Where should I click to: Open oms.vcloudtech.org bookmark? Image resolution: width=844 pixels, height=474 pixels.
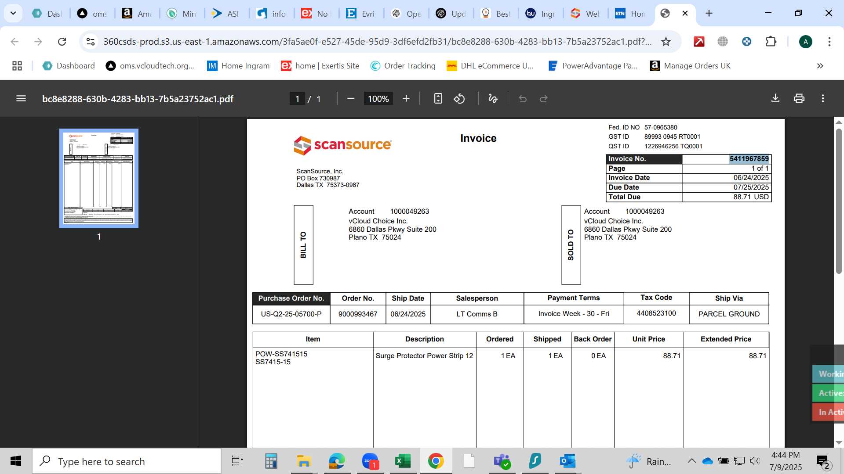pyautogui.click(x=150, y=66)
